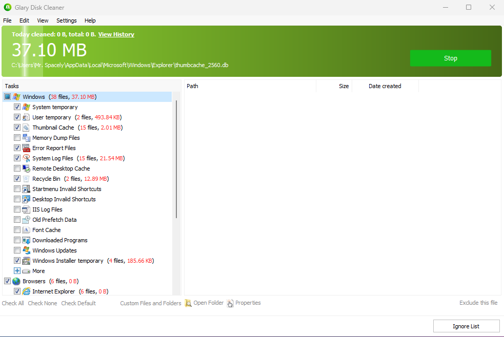The image size is (504, 337).
Task: Click the User temporary icon
Action: (26, 117)
